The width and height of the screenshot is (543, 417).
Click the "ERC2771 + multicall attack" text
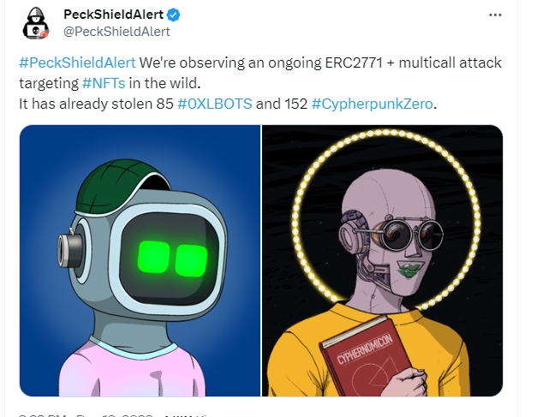[x=414, y=63]
